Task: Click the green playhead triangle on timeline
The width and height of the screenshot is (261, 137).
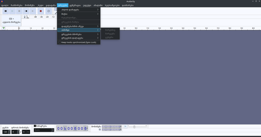Action: pos(4,28)
